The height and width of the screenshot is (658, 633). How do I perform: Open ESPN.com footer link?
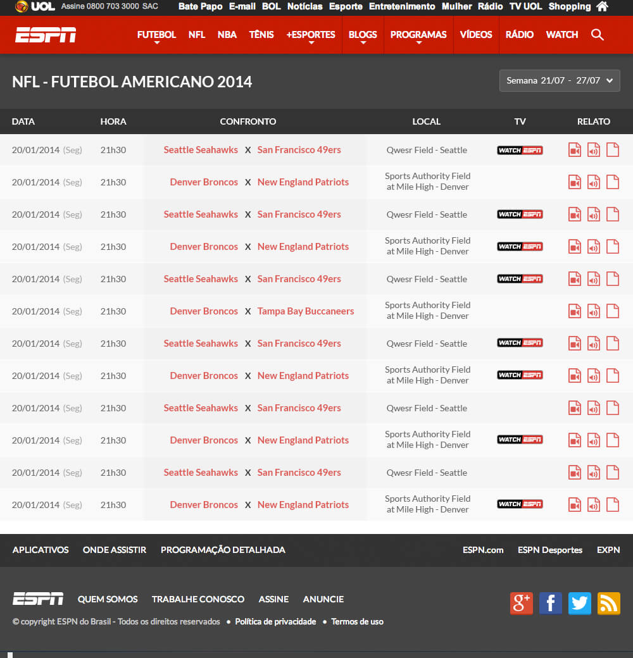coord(483,550)
